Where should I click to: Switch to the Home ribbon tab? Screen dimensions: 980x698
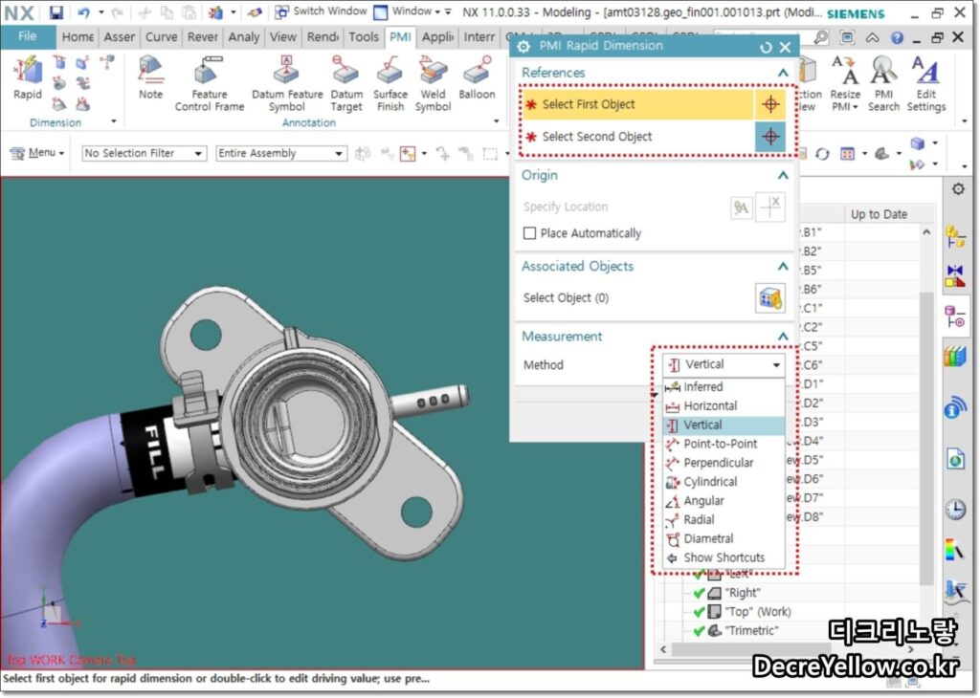pos(78,37)
